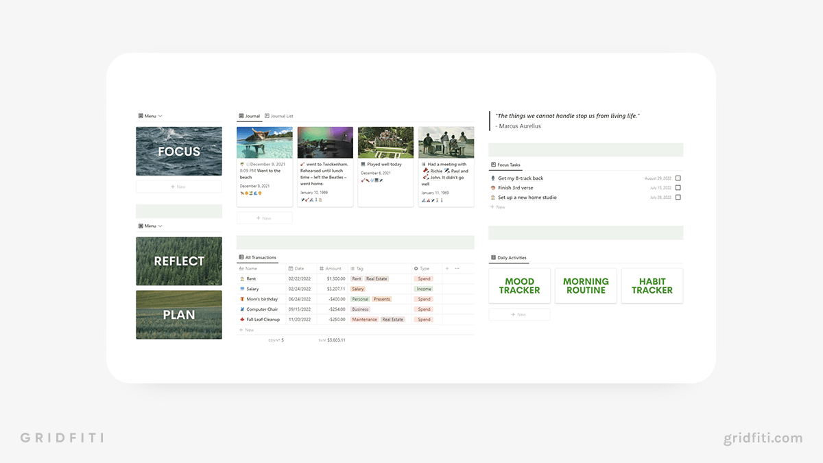Click the SUM $3,603.11 total

coord(332,340)
